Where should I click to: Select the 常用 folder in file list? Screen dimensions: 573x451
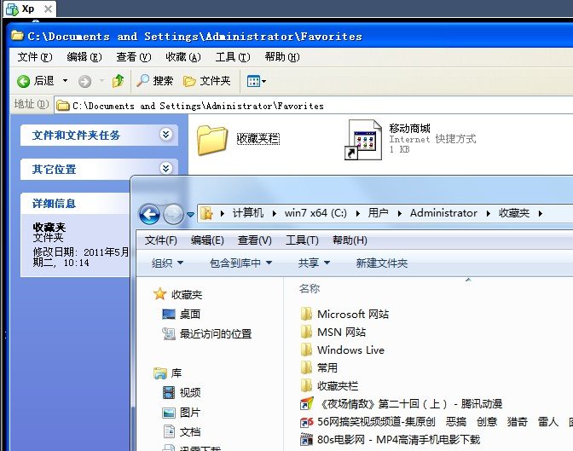(x=319, y=367)
